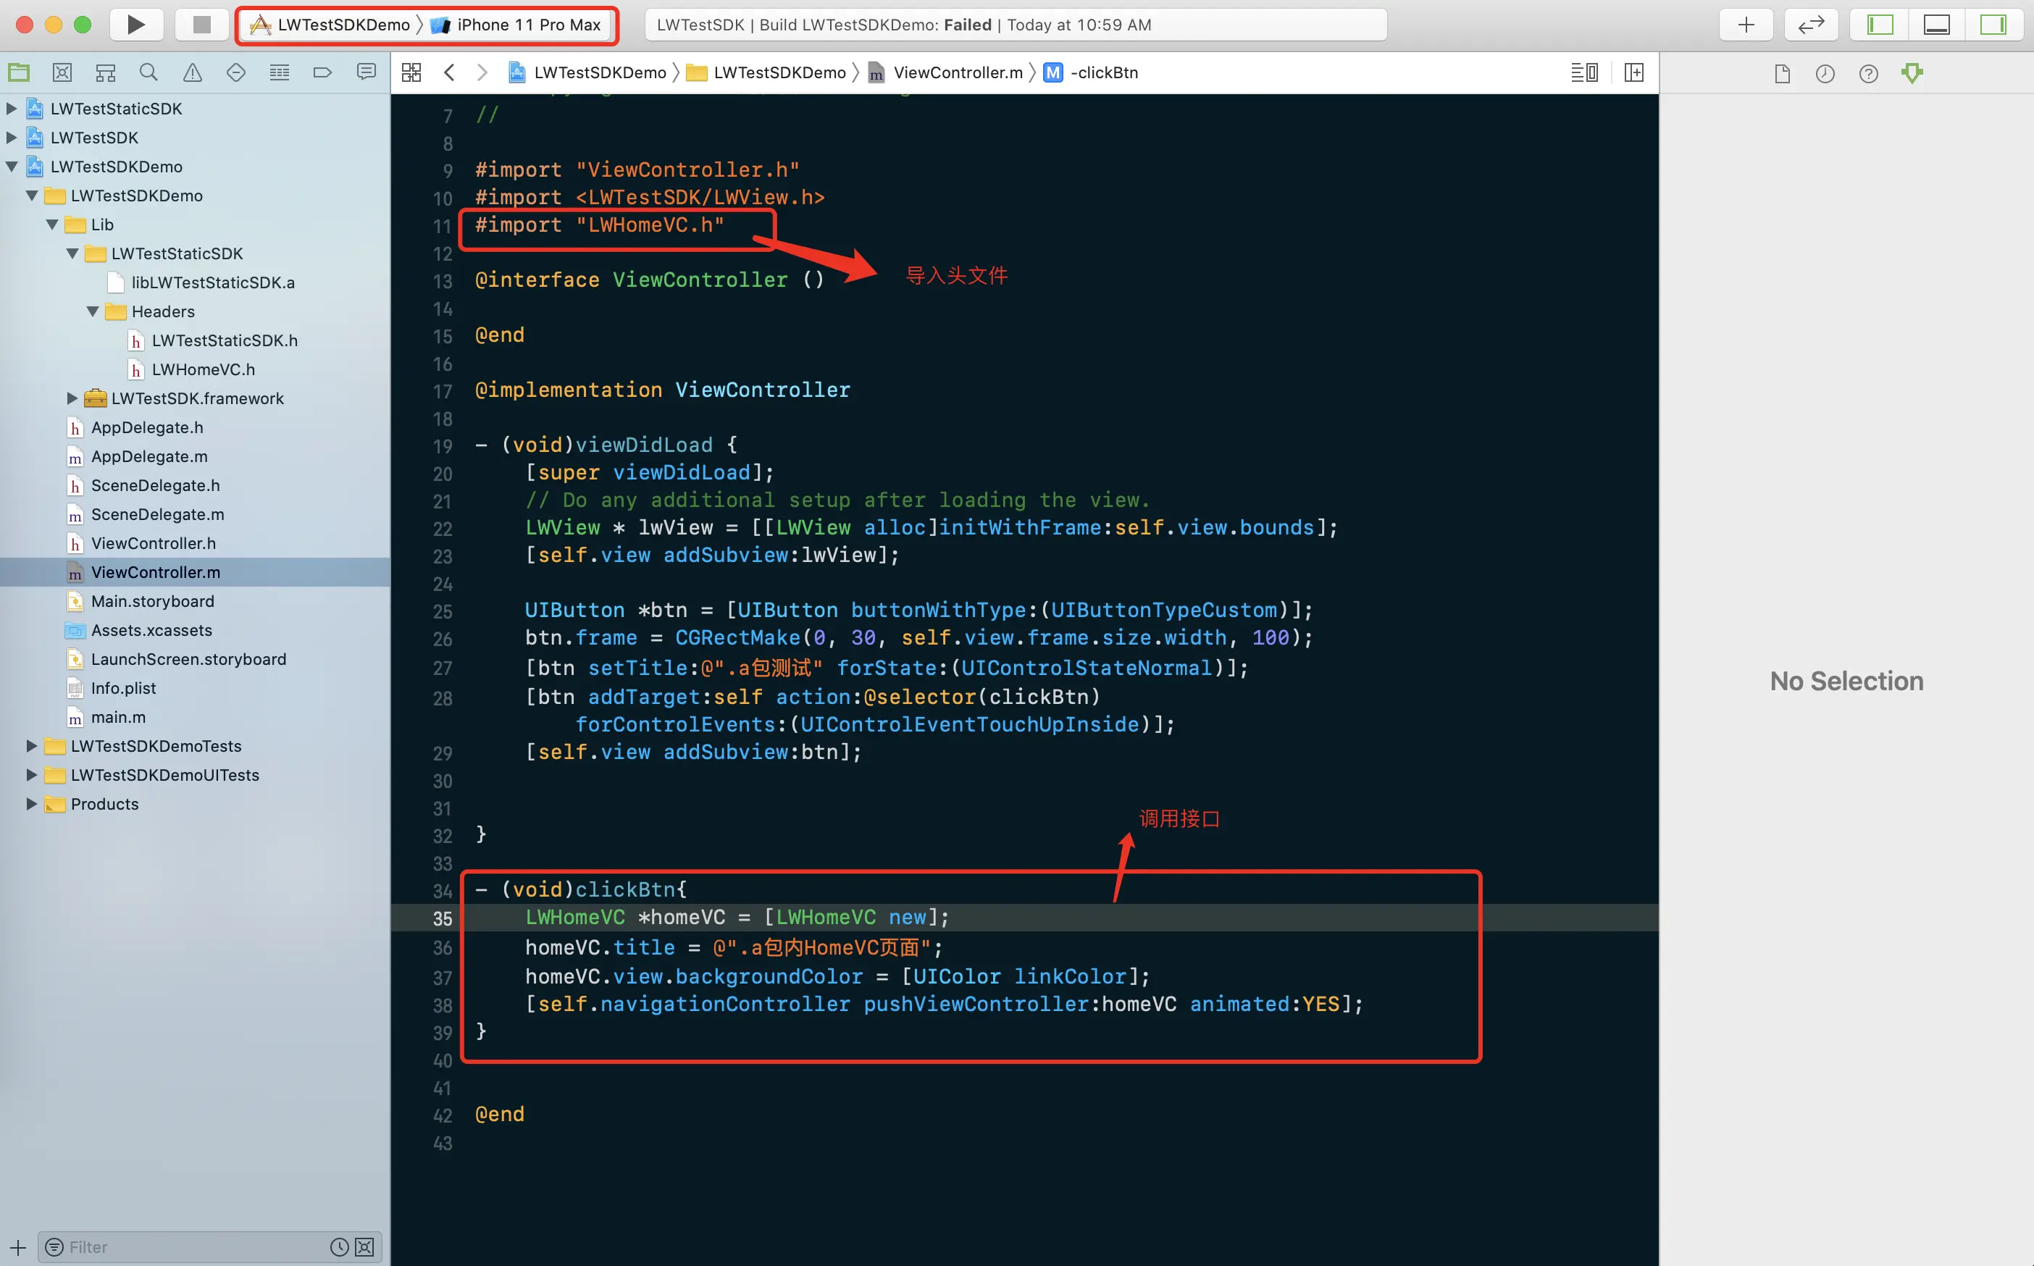This screenshot has height=1266, width=2034.
Task: Add editor on right icon
Action: [x=1633, y=73]
